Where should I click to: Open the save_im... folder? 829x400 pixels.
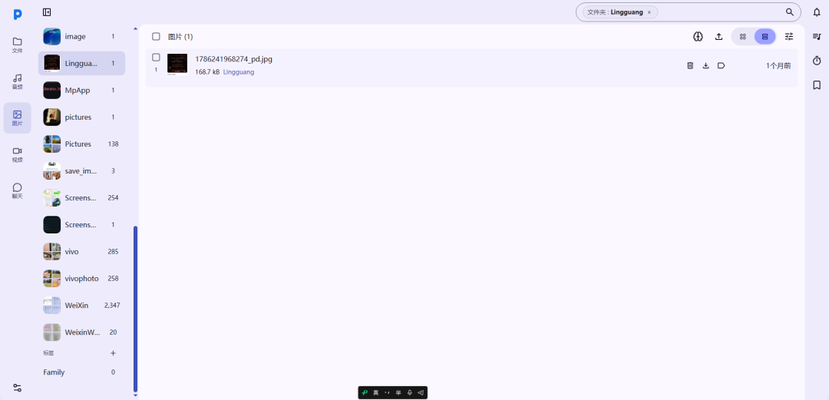click(81, 171)
